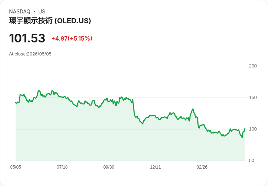Click the 07/18 date axis label
This screenshot has height=186, width=267.
[x=62, y=167]
